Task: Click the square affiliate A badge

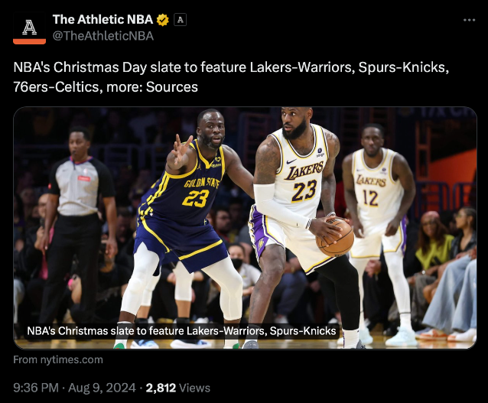Action: (180, 20)
